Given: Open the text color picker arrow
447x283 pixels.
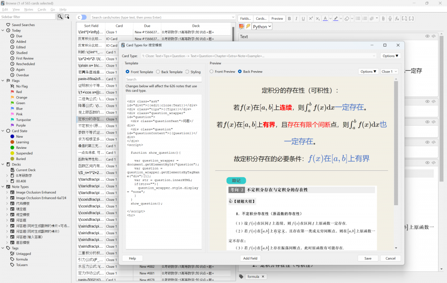Looking at the screenshot, I should 330,18.
